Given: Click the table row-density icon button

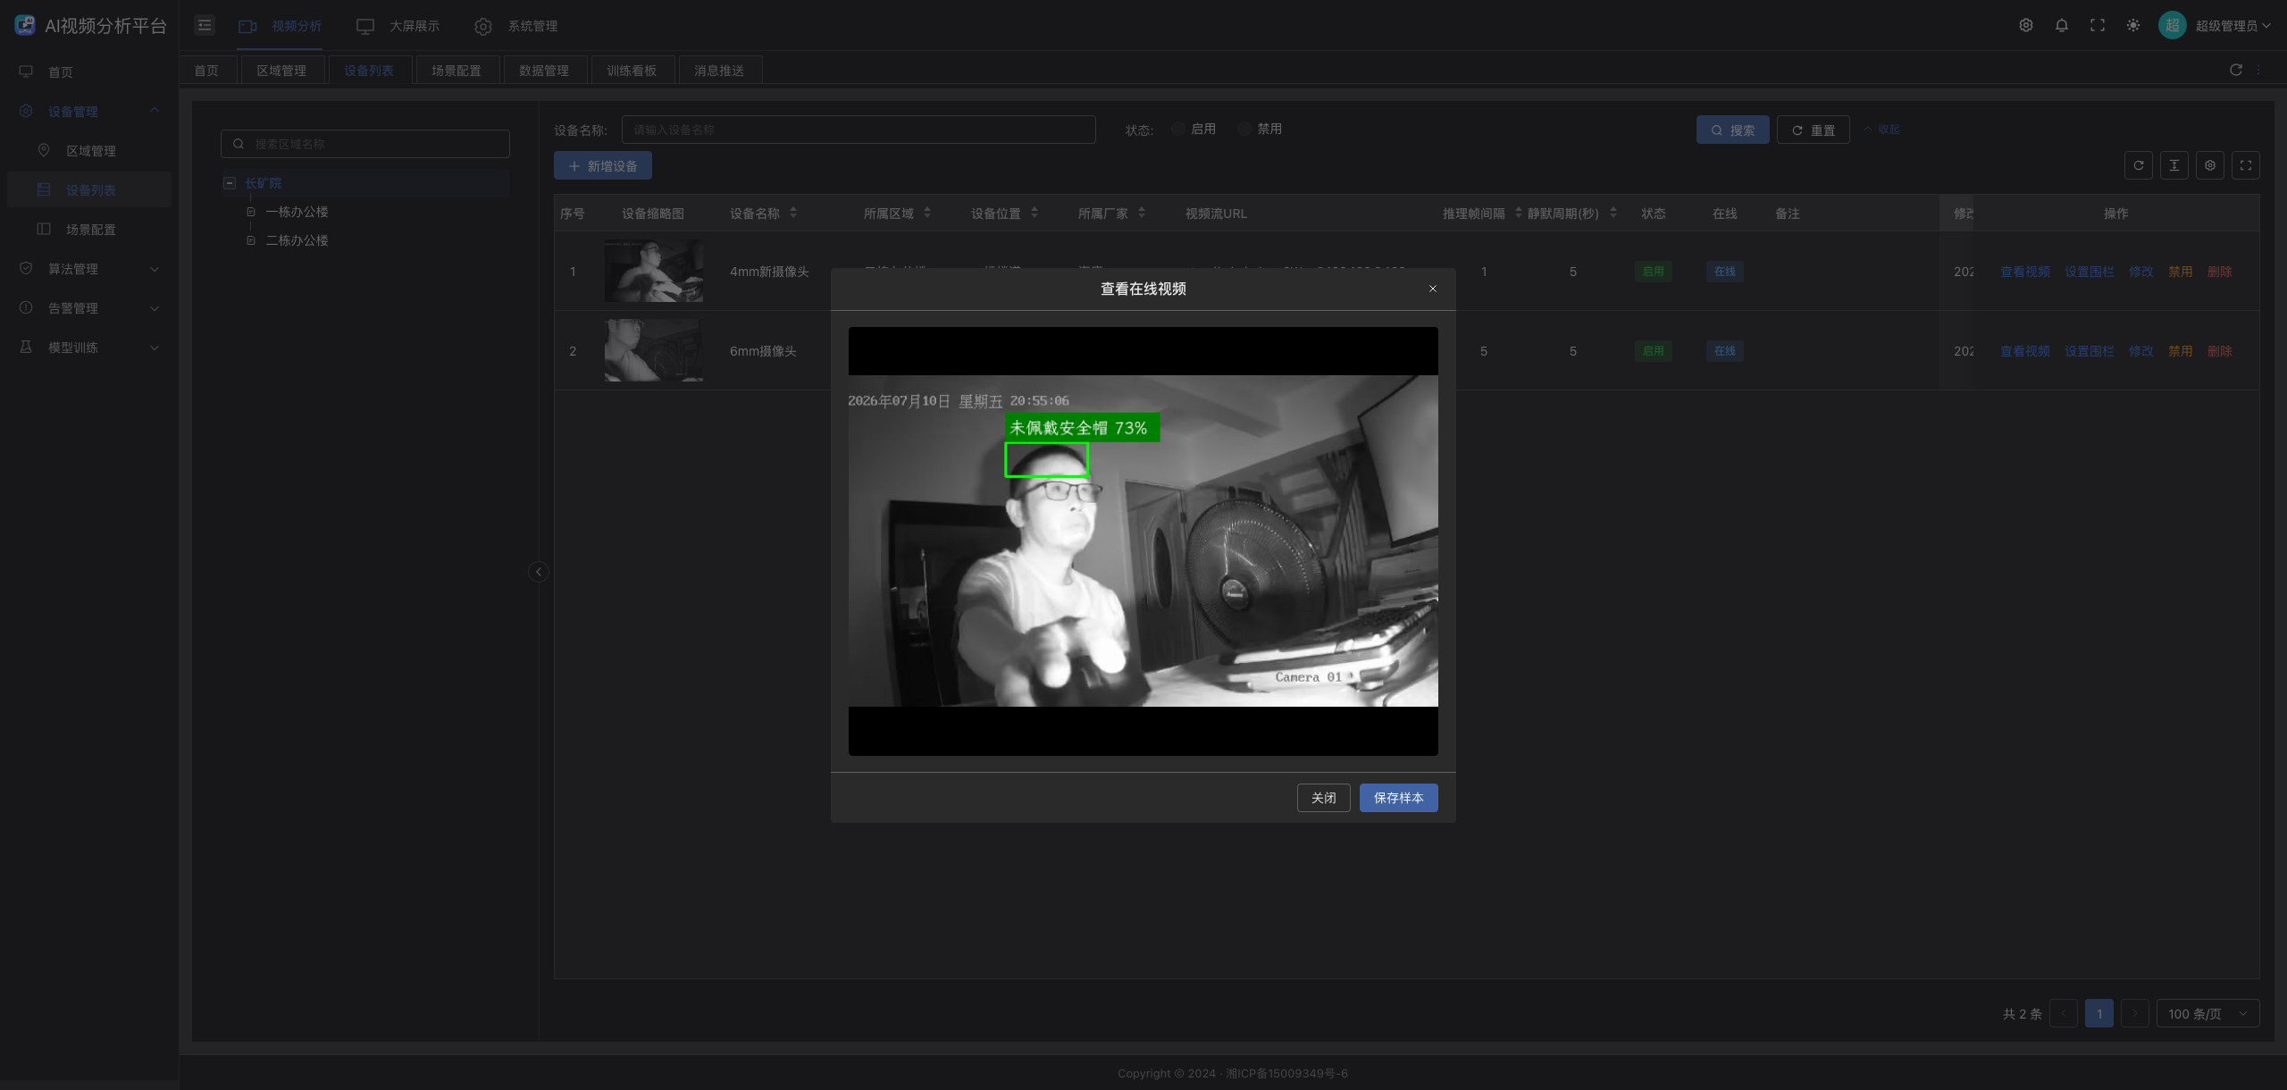Looking at the screenshot, I should [x=2174, y=165].
